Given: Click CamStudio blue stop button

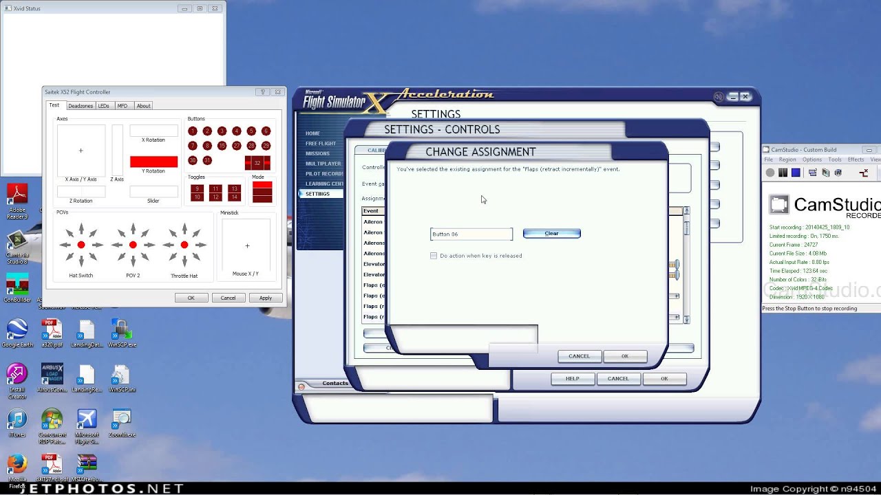Looking at the screenshot, I should coord(796,173).
